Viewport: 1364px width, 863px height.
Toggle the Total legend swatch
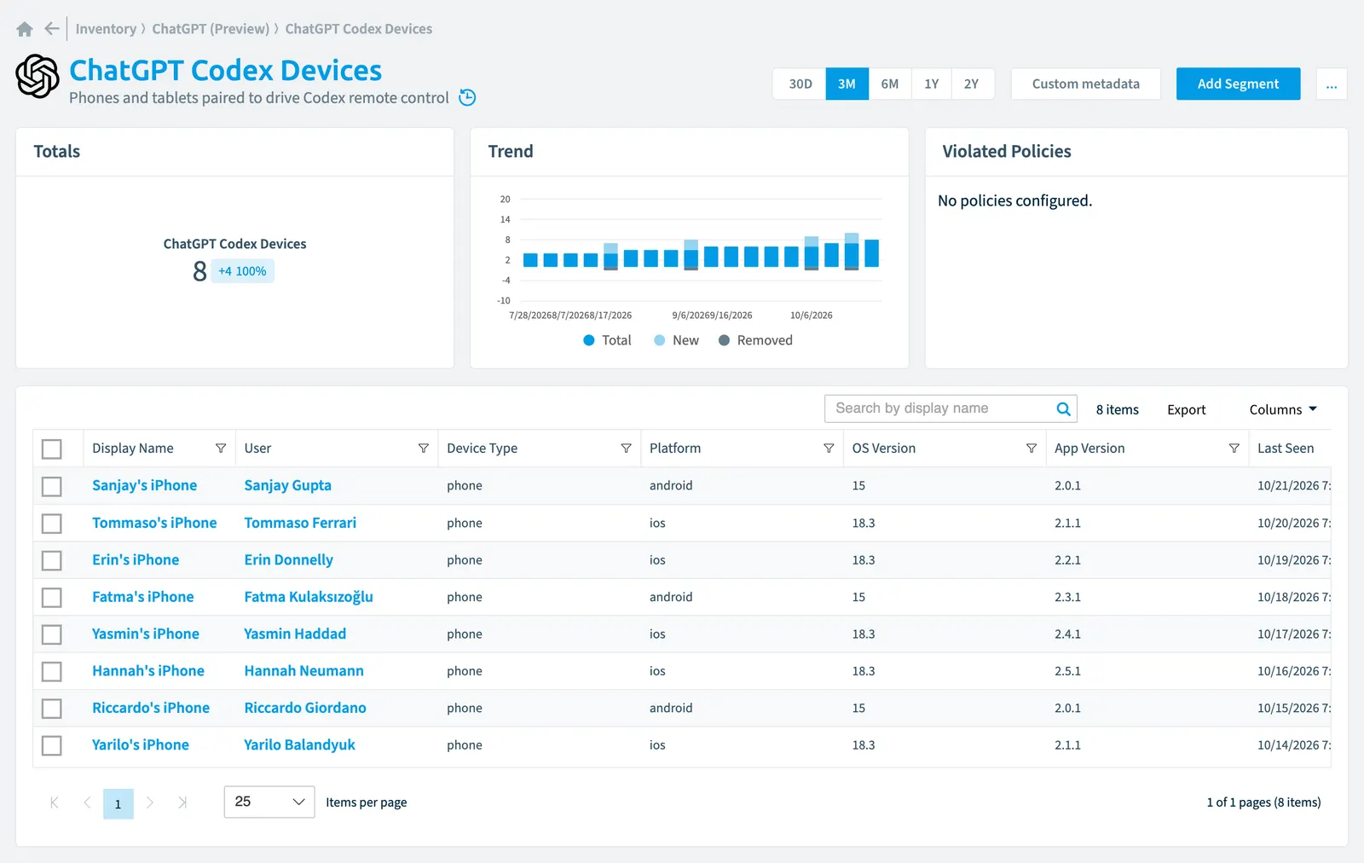588,340
